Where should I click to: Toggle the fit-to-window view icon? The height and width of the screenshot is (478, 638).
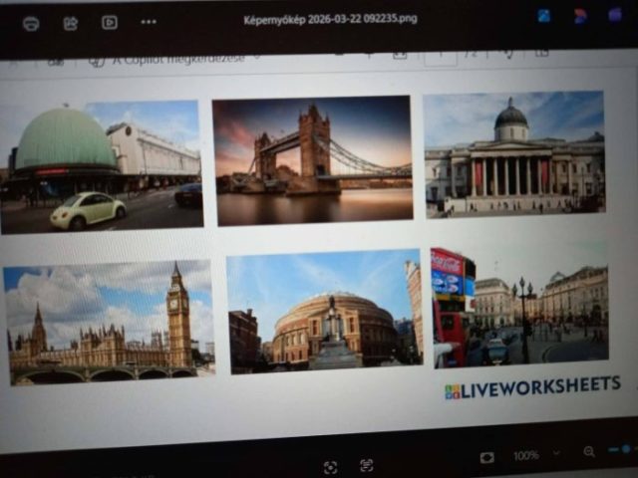coord(486,458)
